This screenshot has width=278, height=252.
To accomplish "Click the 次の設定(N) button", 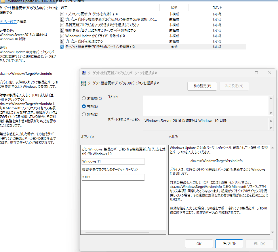I will coord(234,86).
